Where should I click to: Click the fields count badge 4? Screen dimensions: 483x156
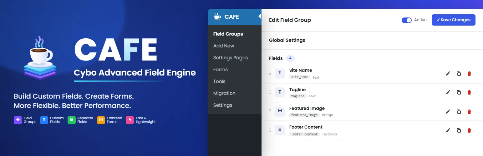point(290,58)
